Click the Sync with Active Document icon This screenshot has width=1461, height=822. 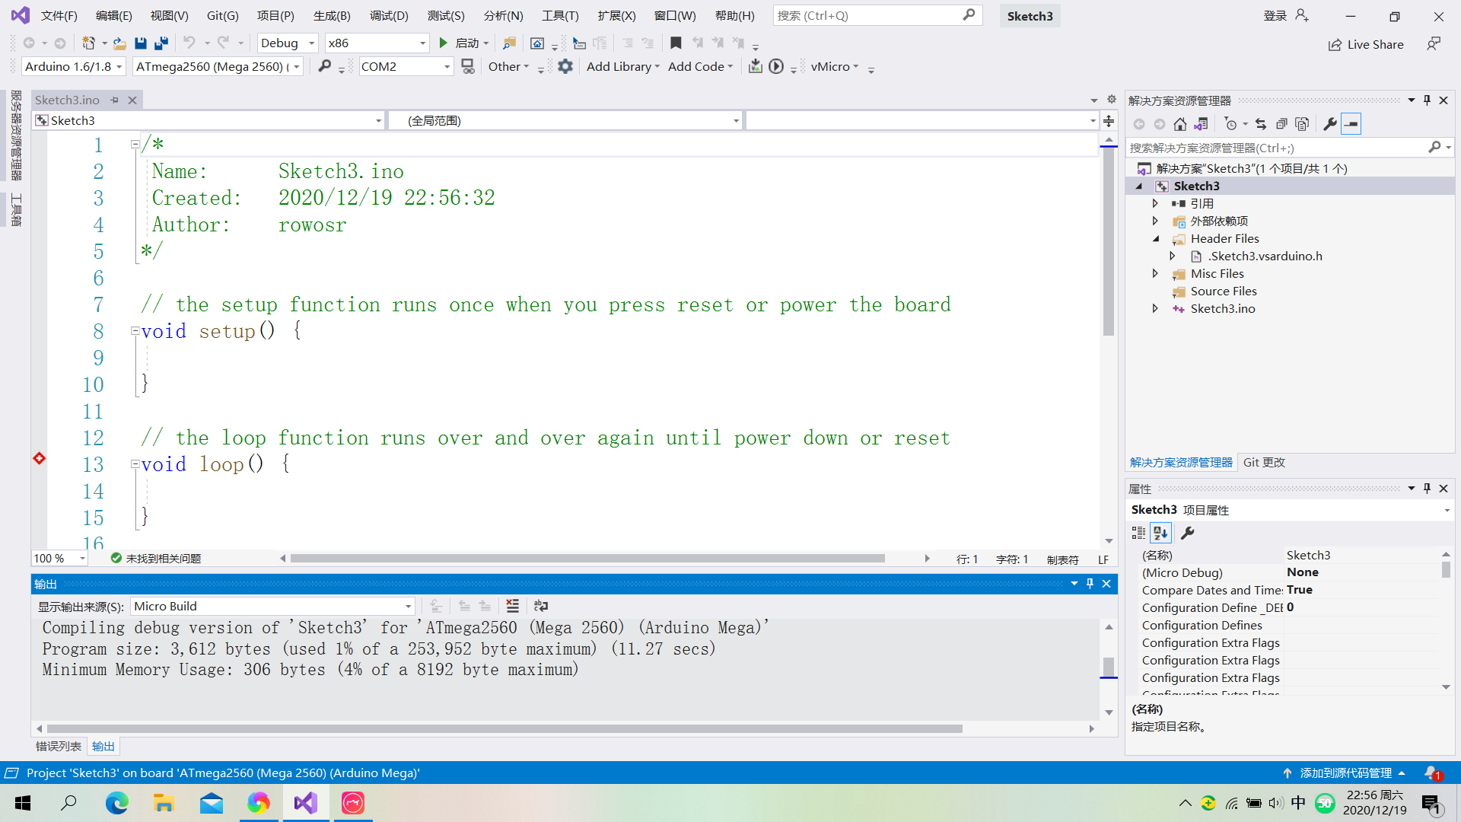[x=1261, y=123]
